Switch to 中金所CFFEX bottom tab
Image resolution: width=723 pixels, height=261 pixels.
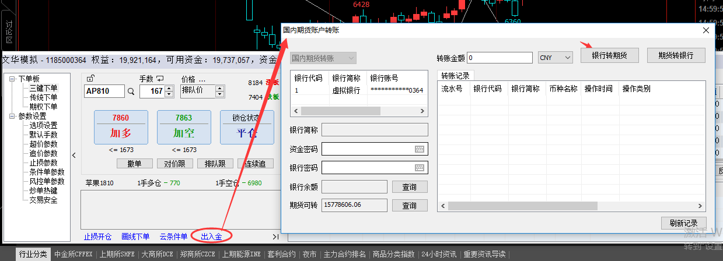74,254
